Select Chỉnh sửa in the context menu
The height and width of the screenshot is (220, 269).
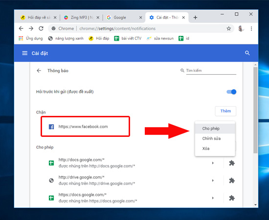215,138
